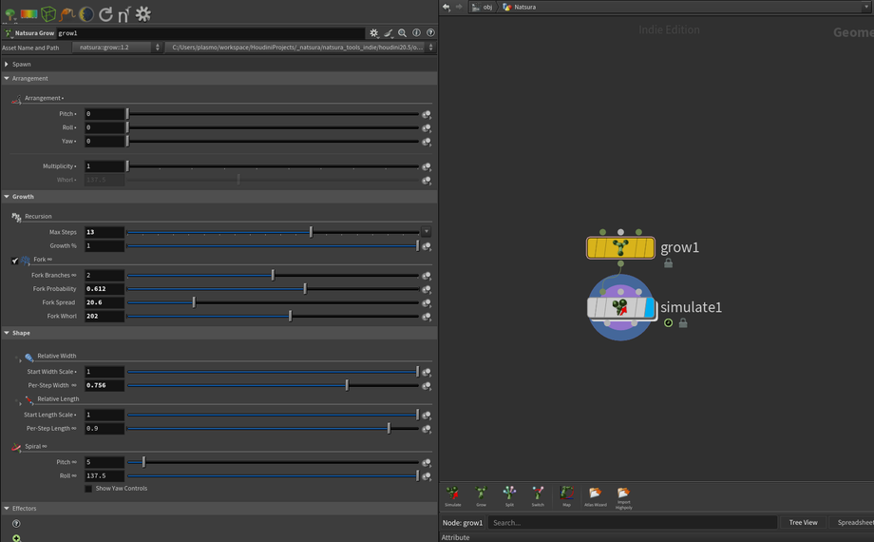Choose the Switch shelf tool
Screen dimensions: 874x542
538,494
